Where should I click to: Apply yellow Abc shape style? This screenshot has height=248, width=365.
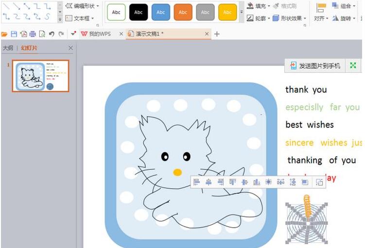pyautogui.click(x=227, y=12)
